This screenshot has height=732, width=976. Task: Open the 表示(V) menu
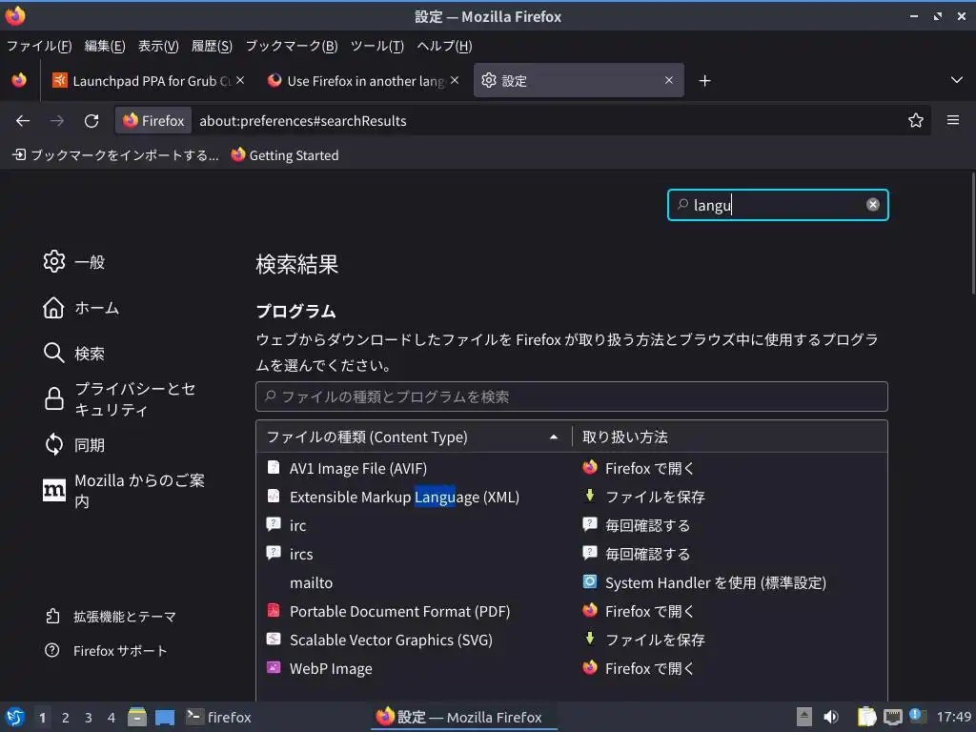[x=158, y=46]
